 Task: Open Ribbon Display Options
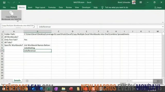point(141,2)
